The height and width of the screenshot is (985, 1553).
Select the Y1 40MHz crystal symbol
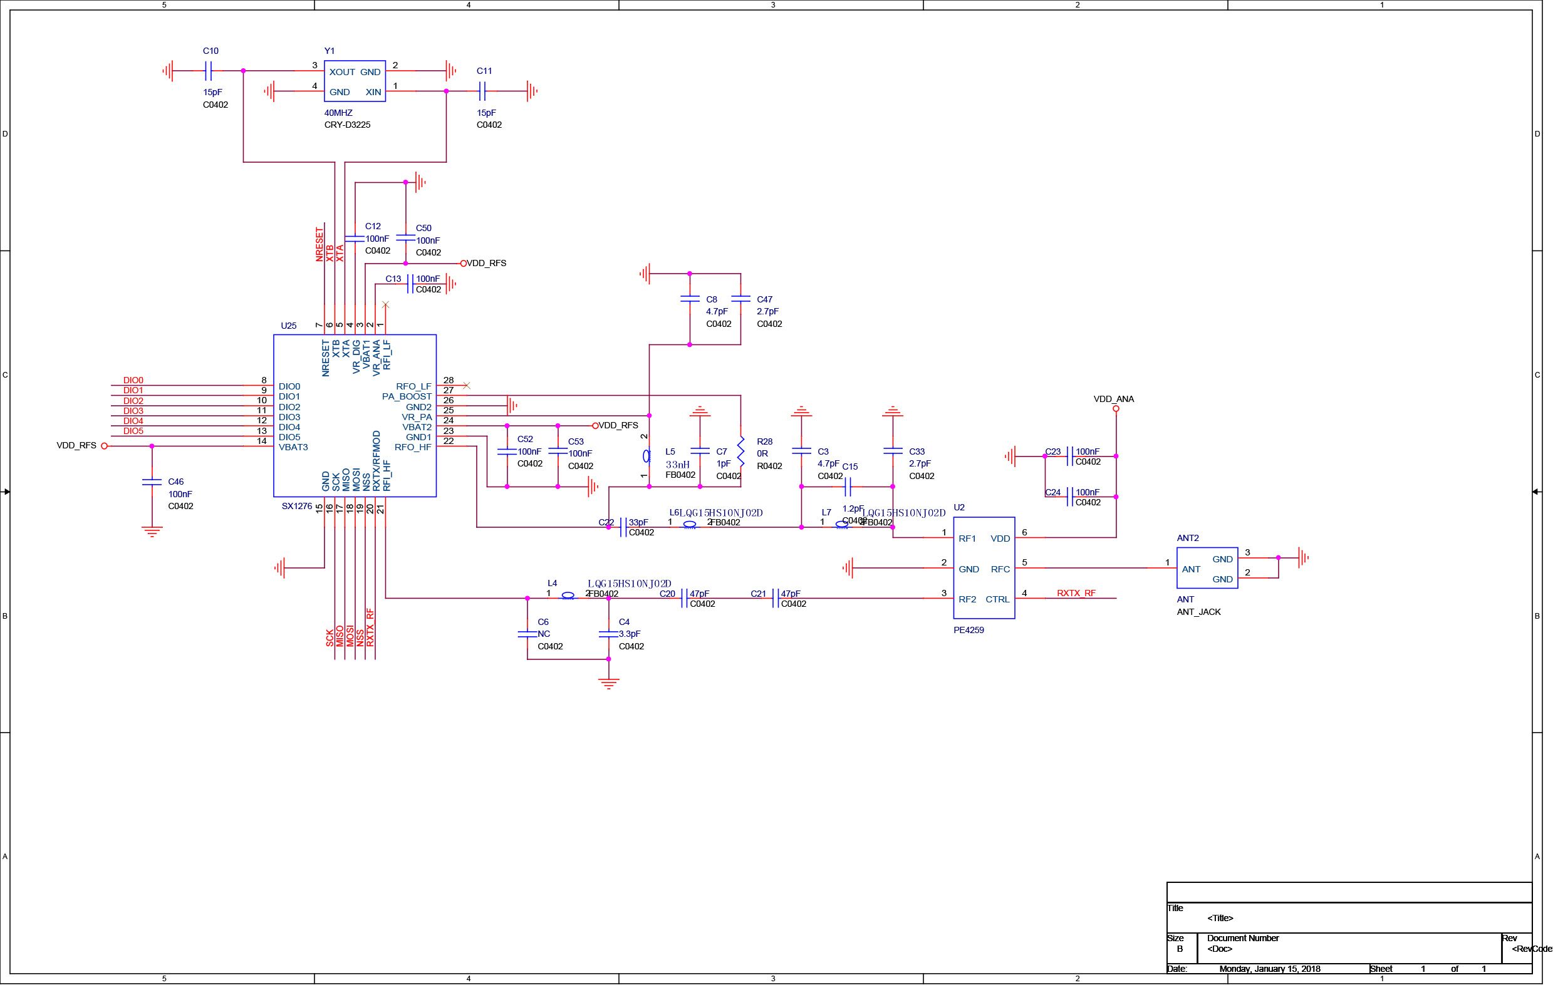355,81
